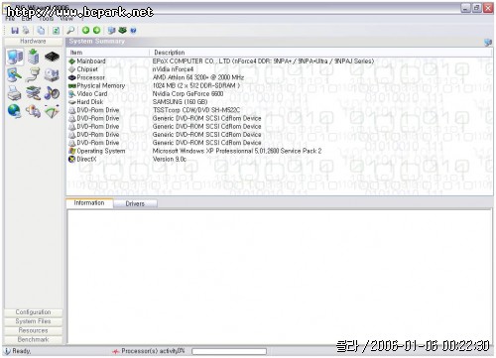Open the System Files section

(33, 321)
